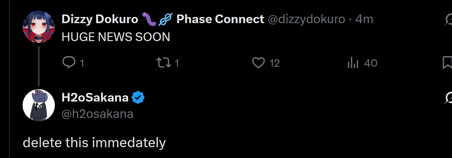Open the @dizzydokuro handle link
This screenshot has width=452, height=158.
coord(306,19)
